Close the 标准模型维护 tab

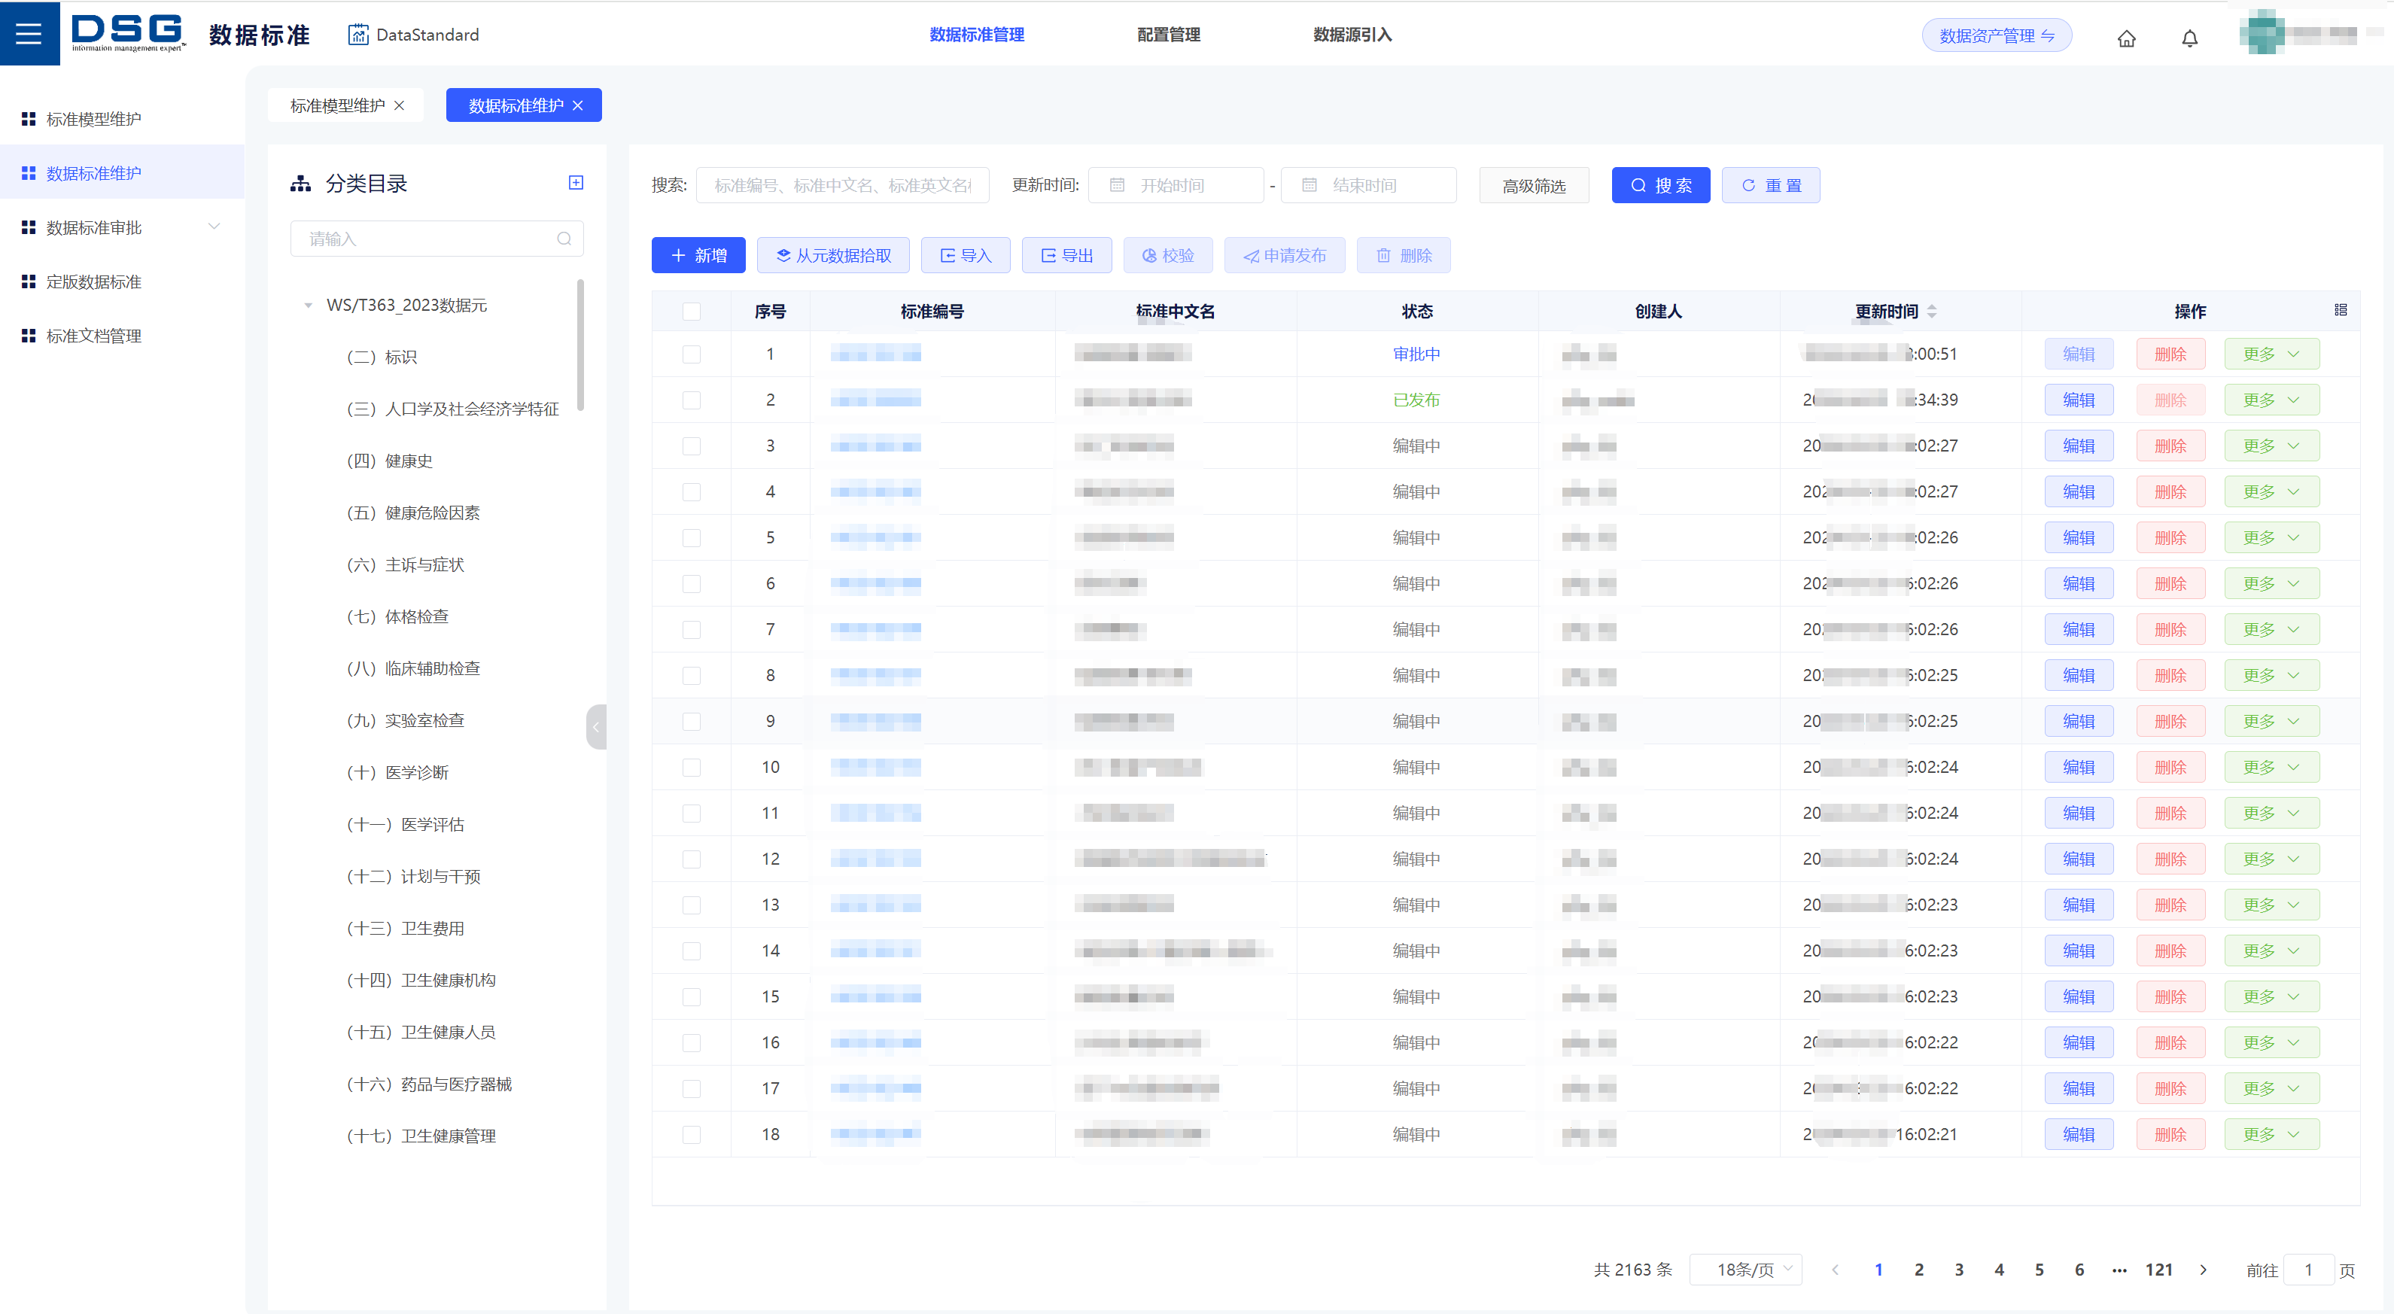(x=400, y=106)
